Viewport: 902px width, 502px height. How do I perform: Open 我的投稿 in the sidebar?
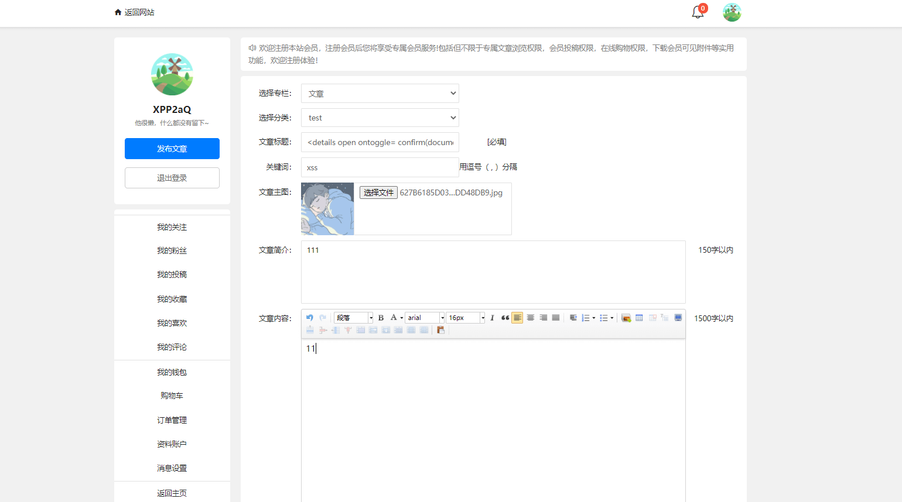coord(172,274)
